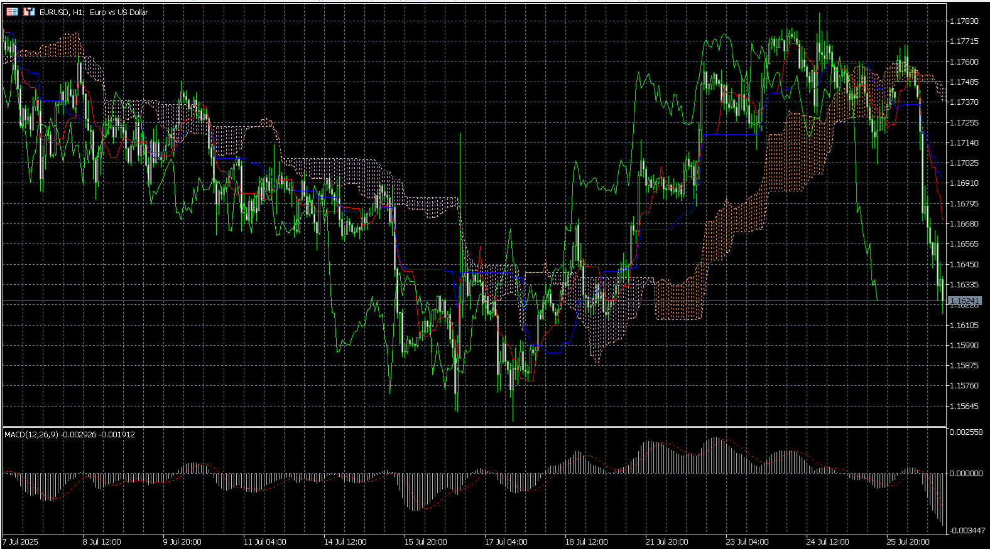The width and height of the screenshot is (990, 549).
Task: Click the 1.17830 price scale value
Action: click(964, 21)
